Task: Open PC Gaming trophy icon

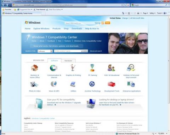Action: click(x=92, y=68)
